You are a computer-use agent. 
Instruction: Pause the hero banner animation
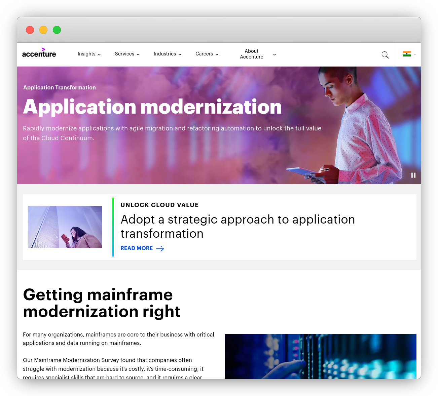(x=413, y=175)
